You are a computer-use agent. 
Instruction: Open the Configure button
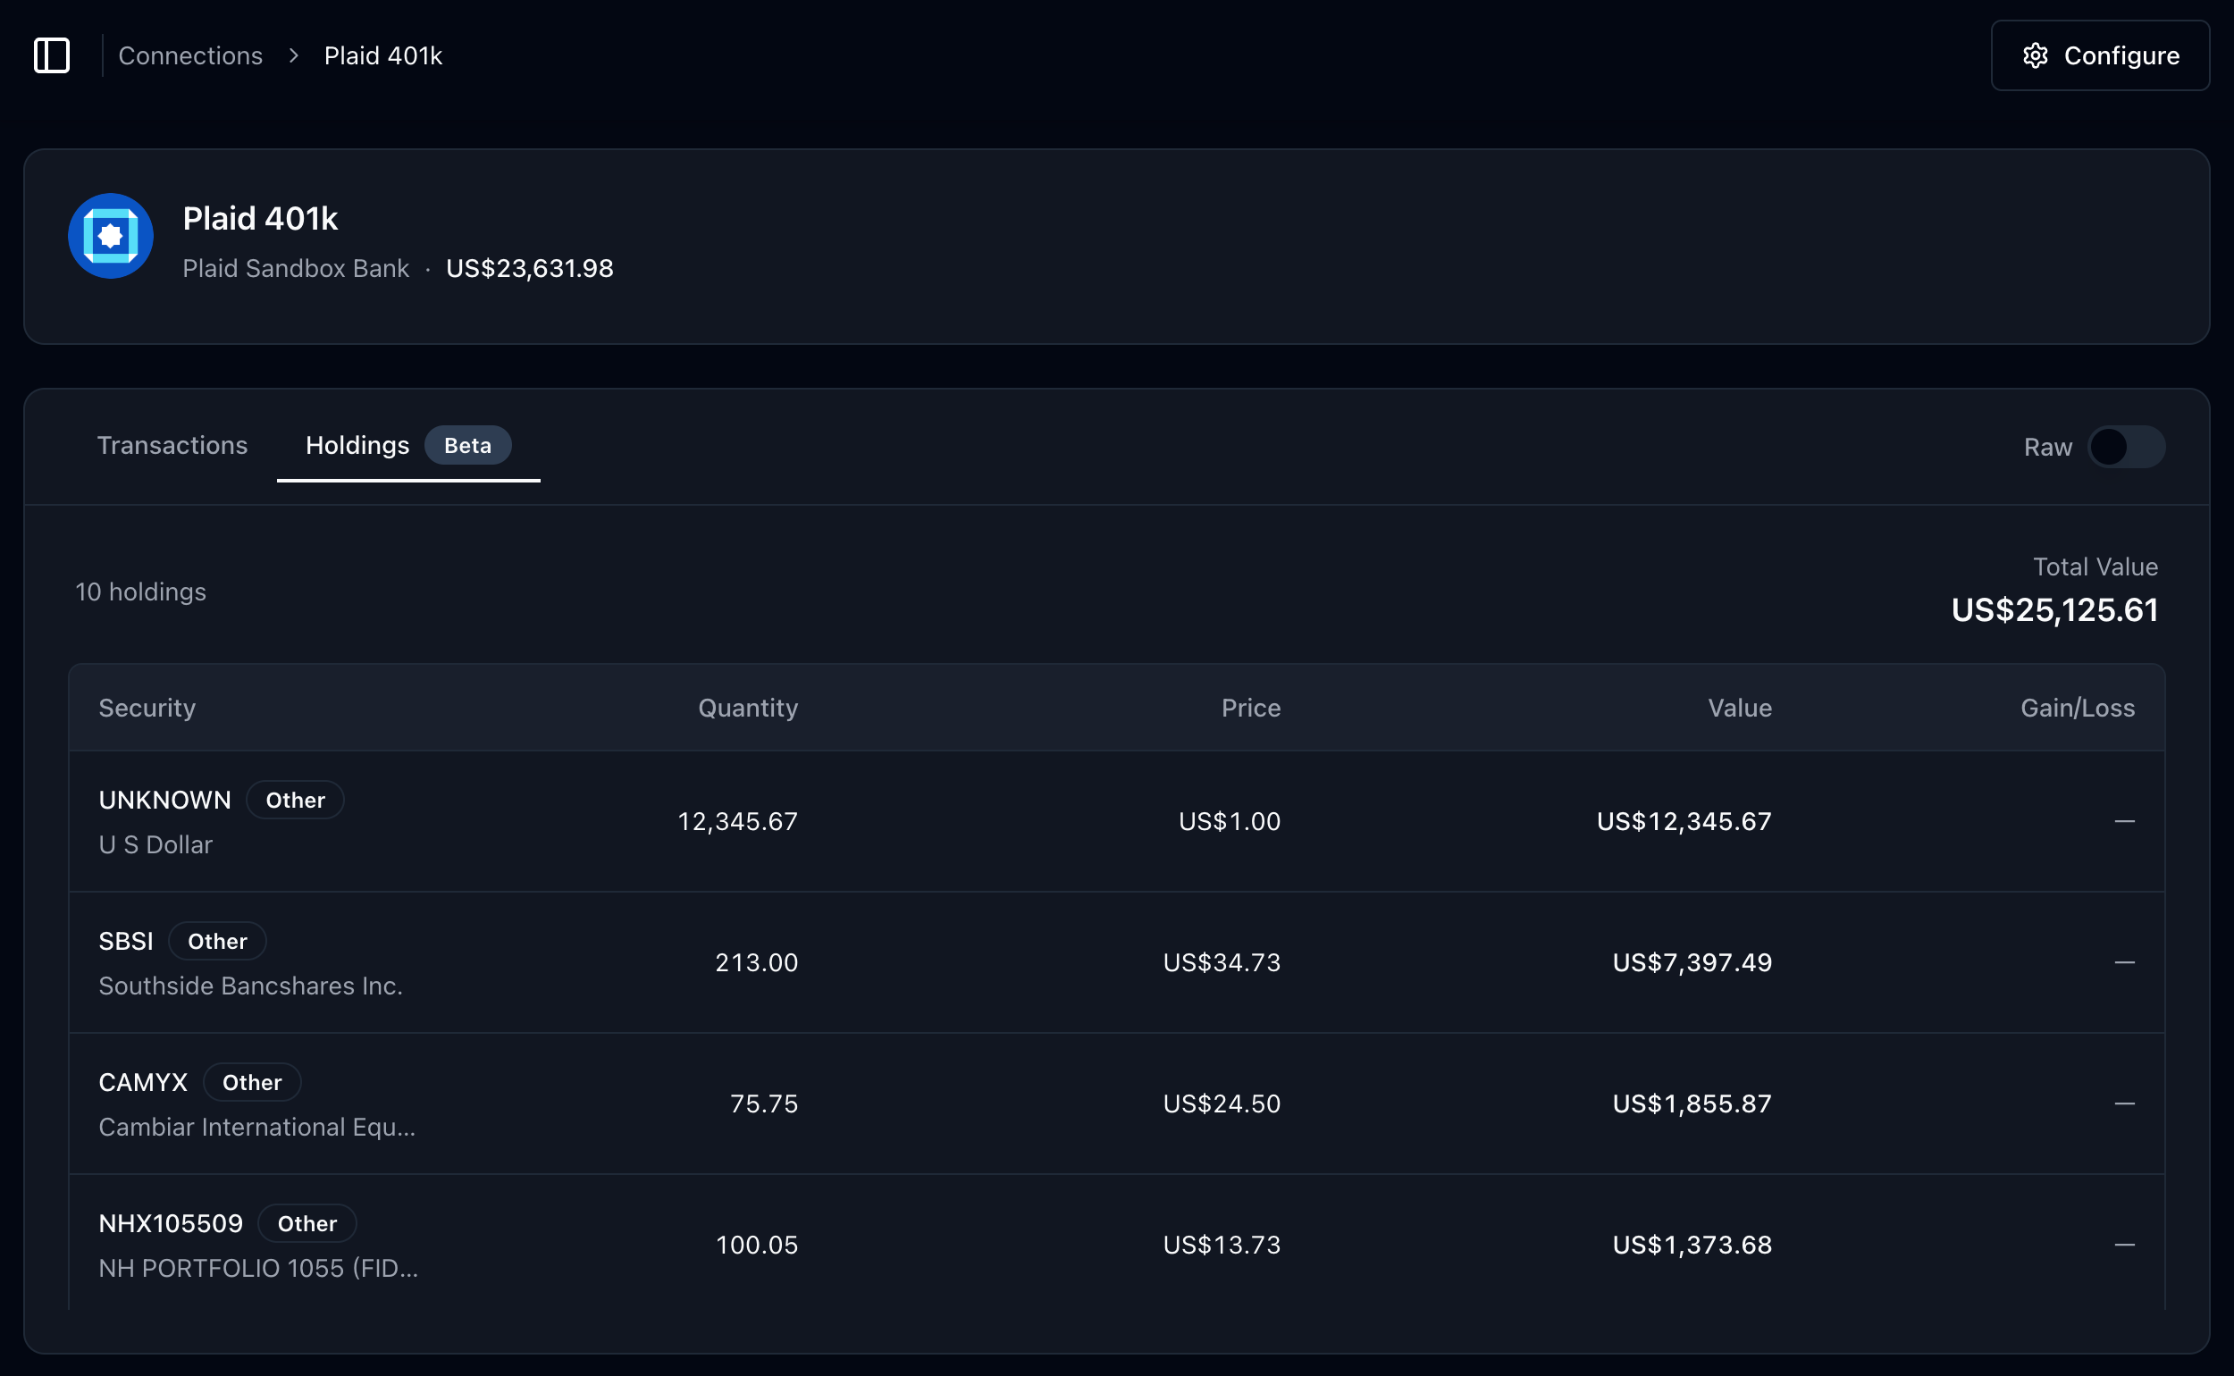2099,55
